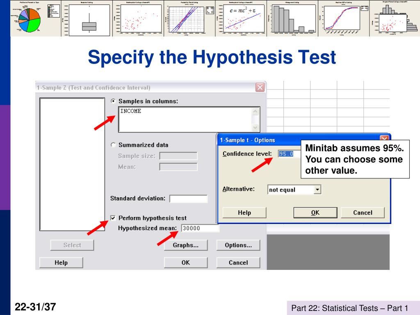This screenshot has width=420, height=315.
Task: Click in the Hypothesized mean field
Action: tap(200, 228)
